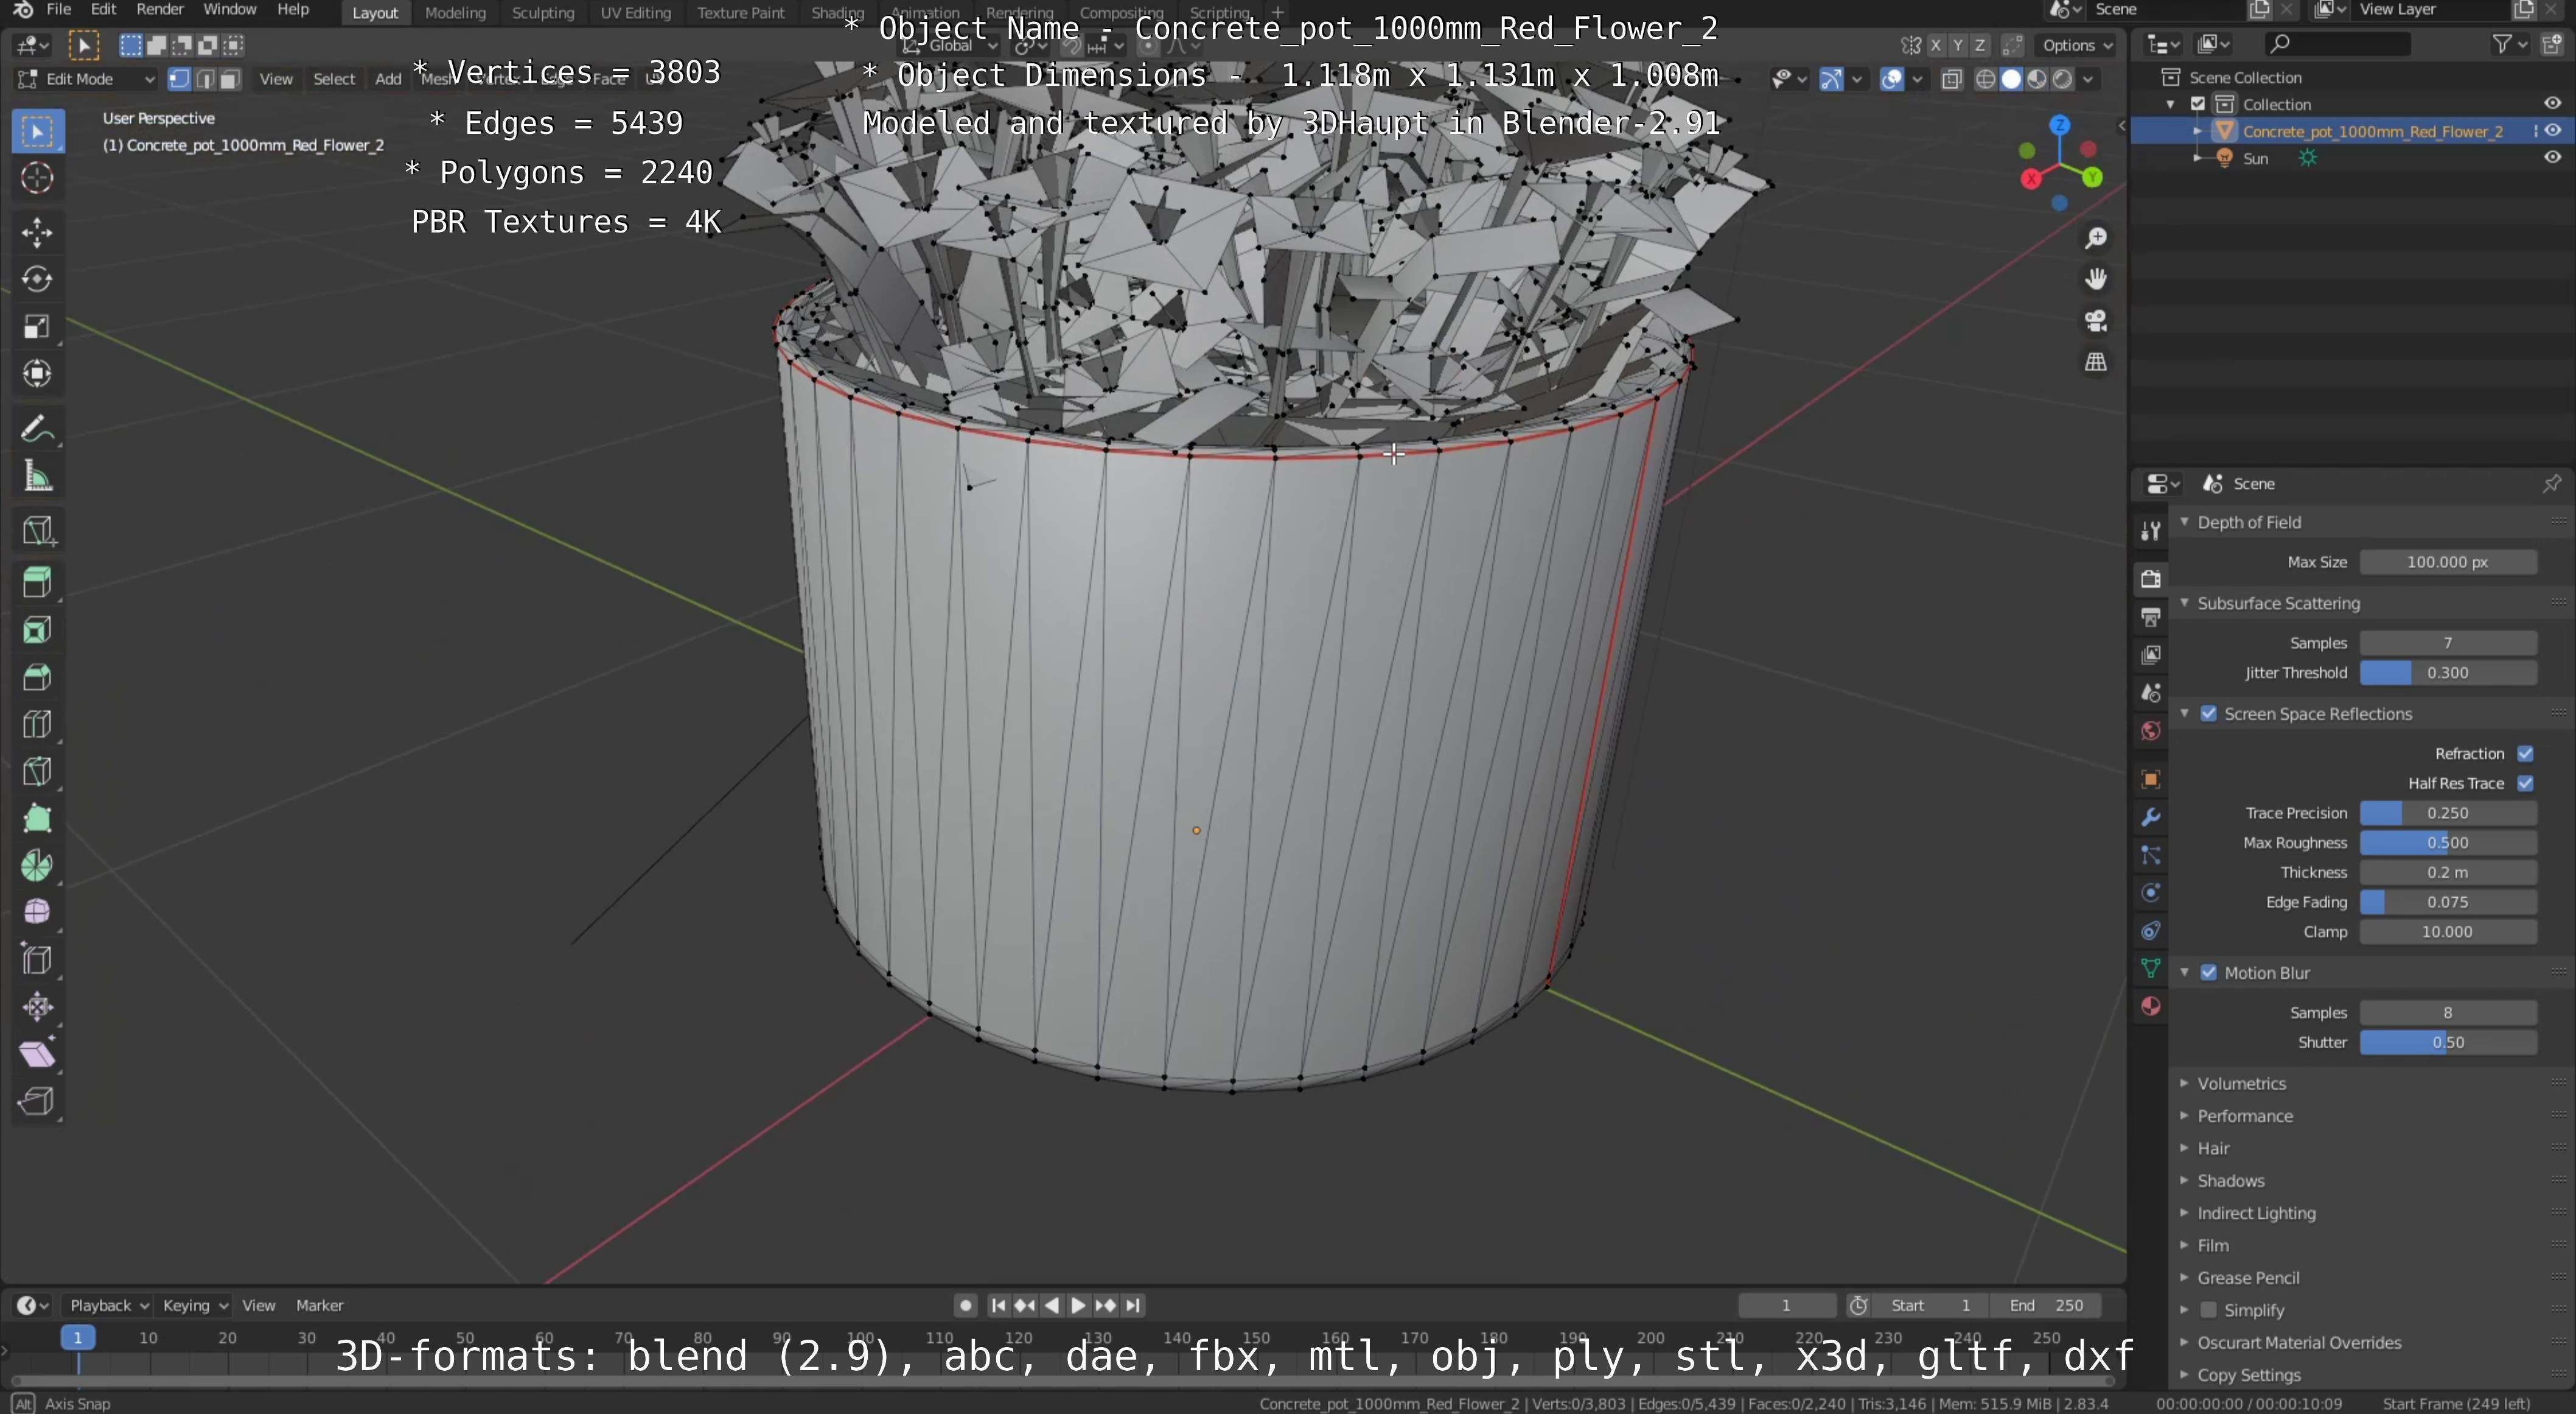Click the viewport pan hand icon
Image resolution: width=2576 pixels, height=1414 pixels.
(x=2095, y=279)
